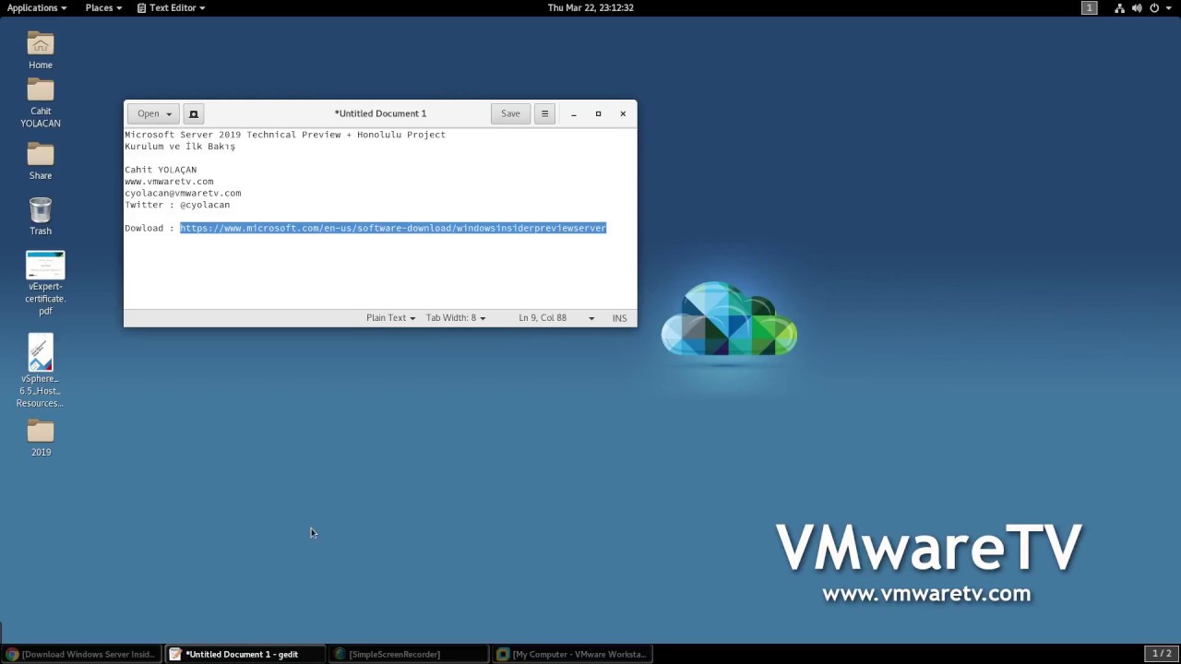The width and height of the screenshot is (1181, 664).
Task: Save the untitled document
Action: point(510,113)
